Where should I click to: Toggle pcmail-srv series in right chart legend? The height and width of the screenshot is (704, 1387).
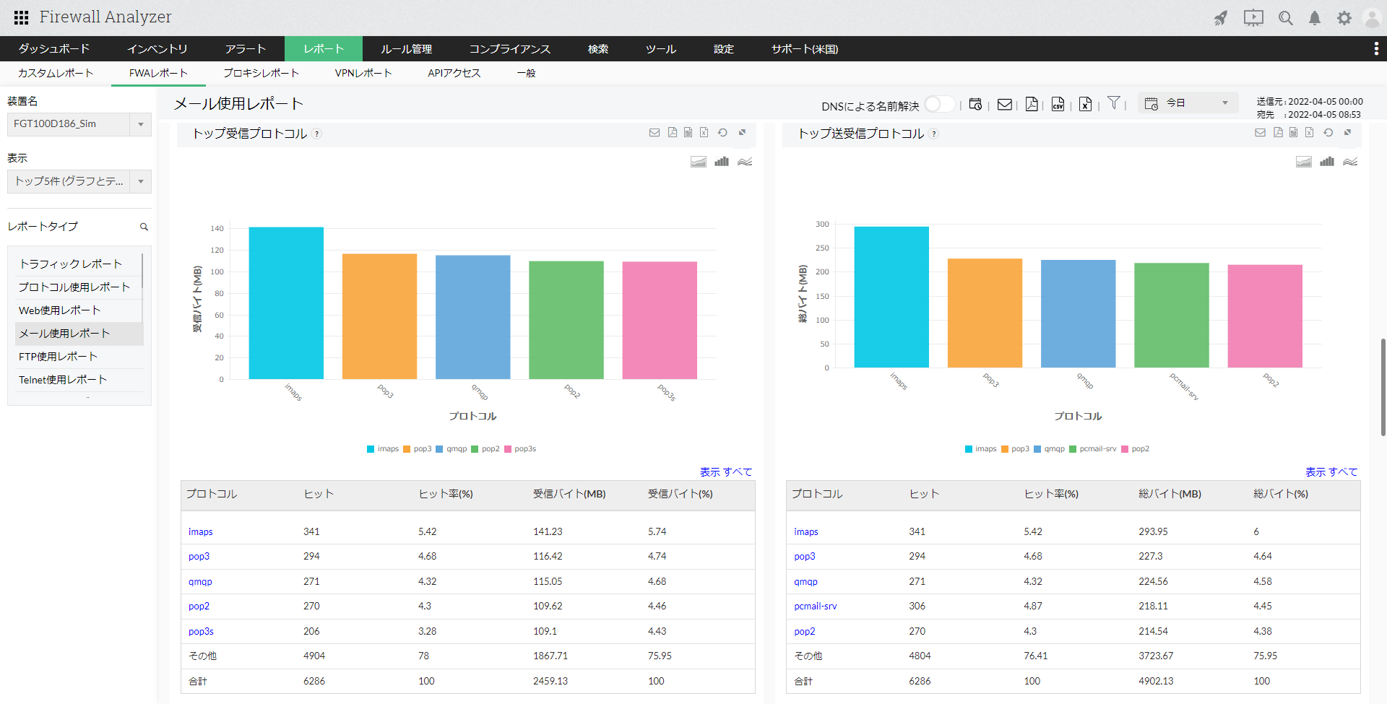coord(1092,449)
